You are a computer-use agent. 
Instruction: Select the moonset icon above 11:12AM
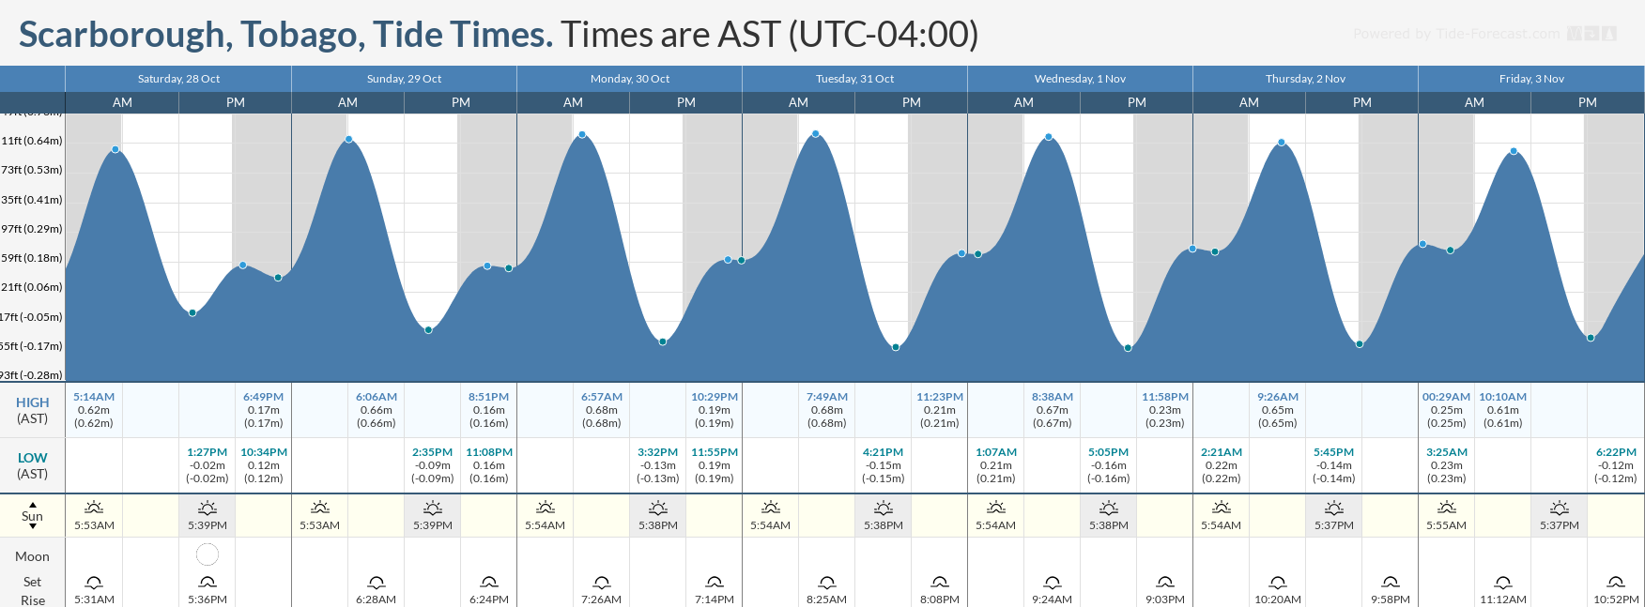(x=1503, y=583)
